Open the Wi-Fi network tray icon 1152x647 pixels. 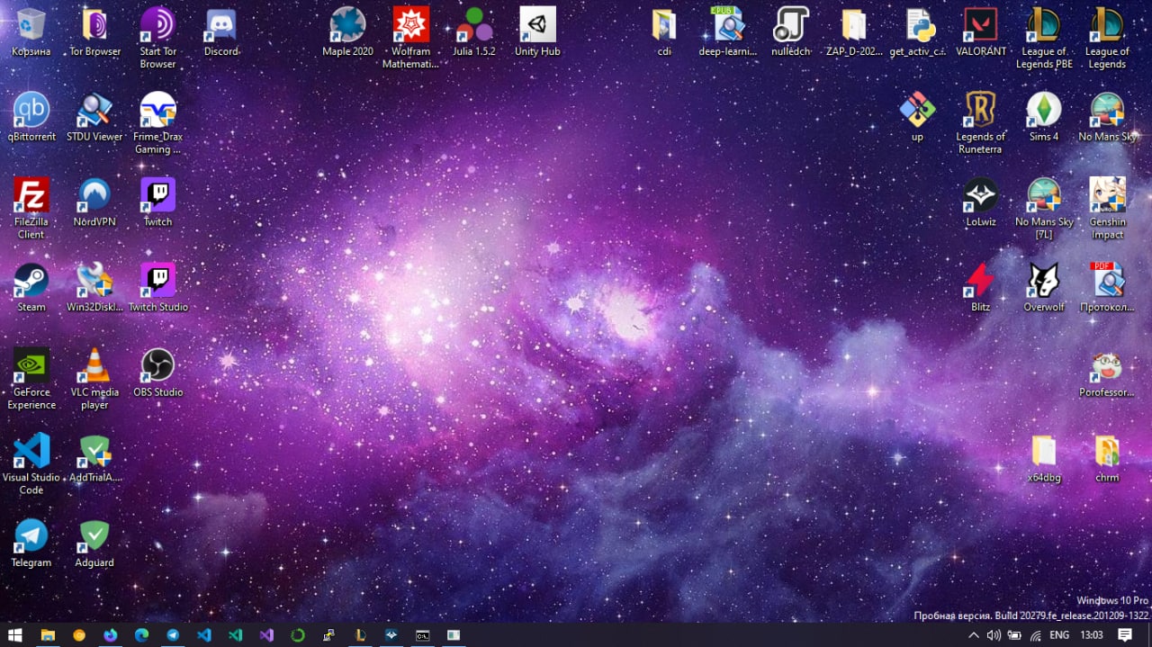click(x=1035, y=635)
